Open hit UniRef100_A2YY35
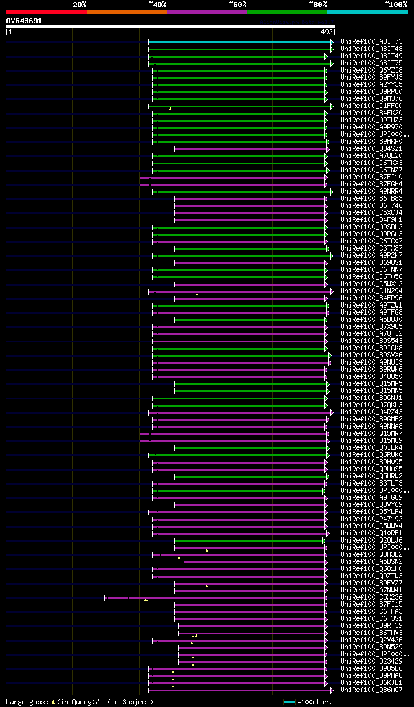 tap(372, 85)
